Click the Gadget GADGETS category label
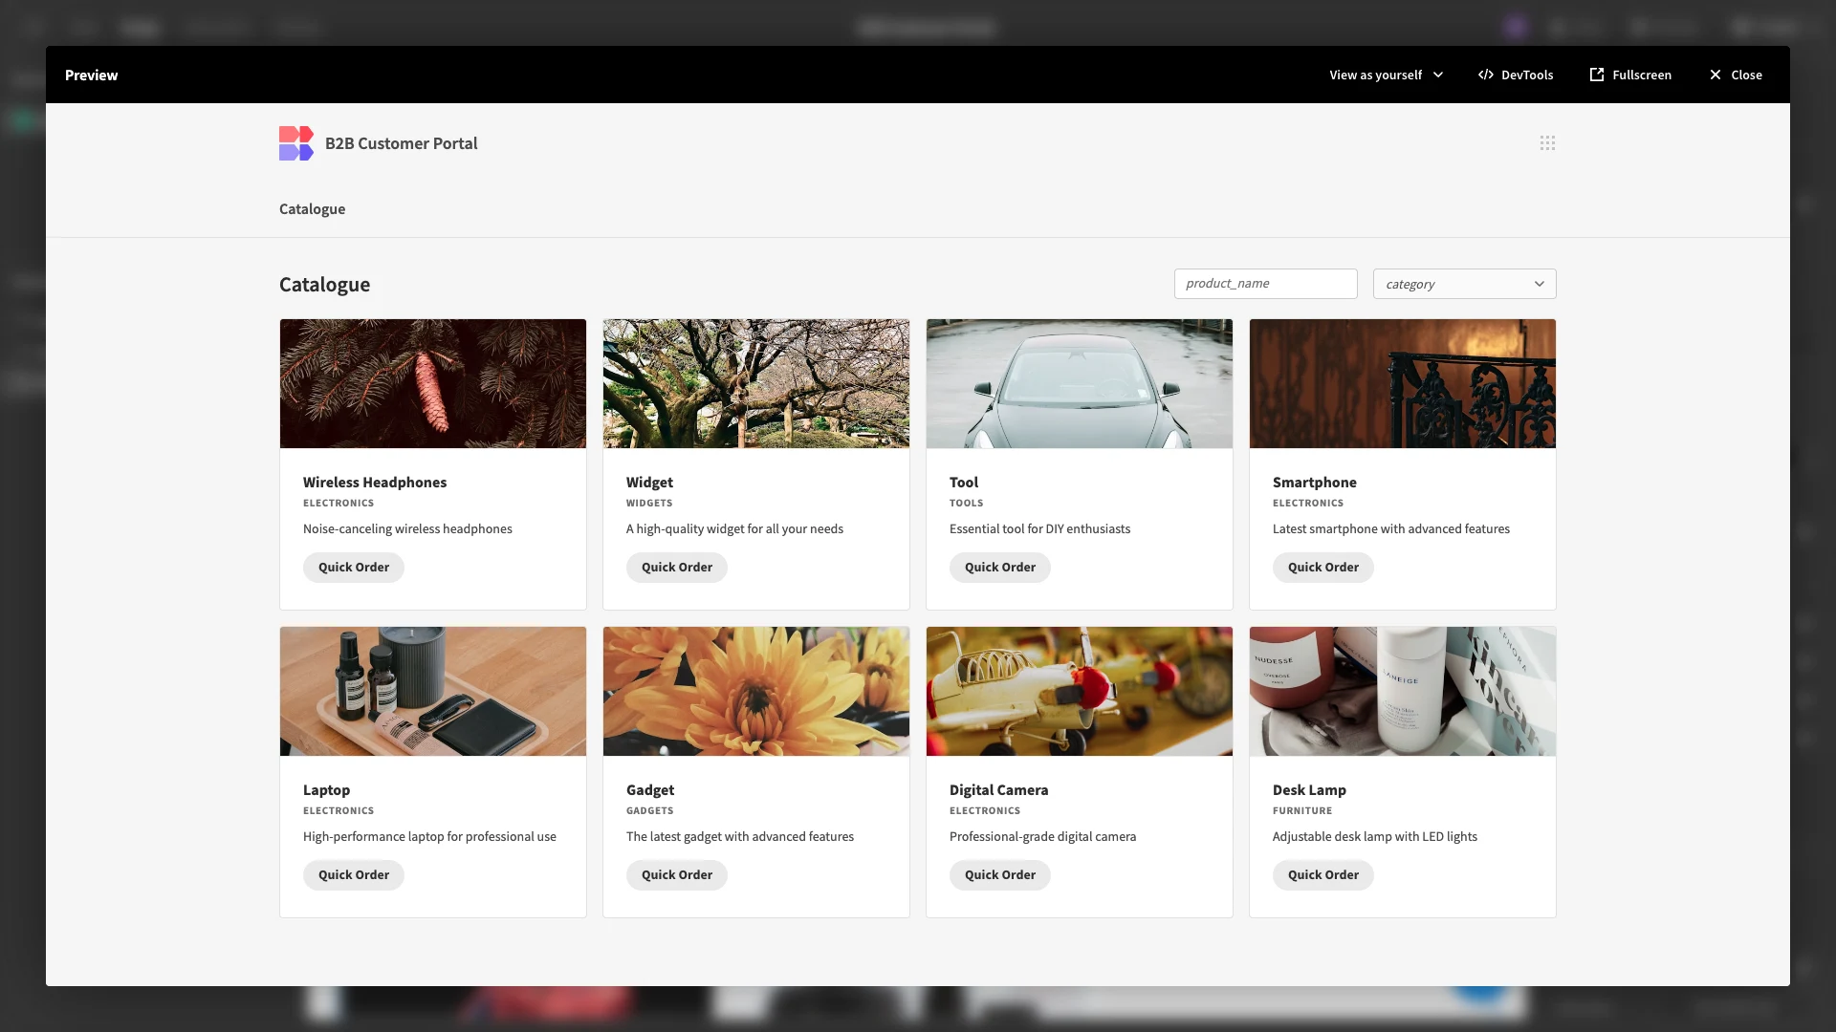Viewport: 1836px width, 1032px height. point(650,810)
